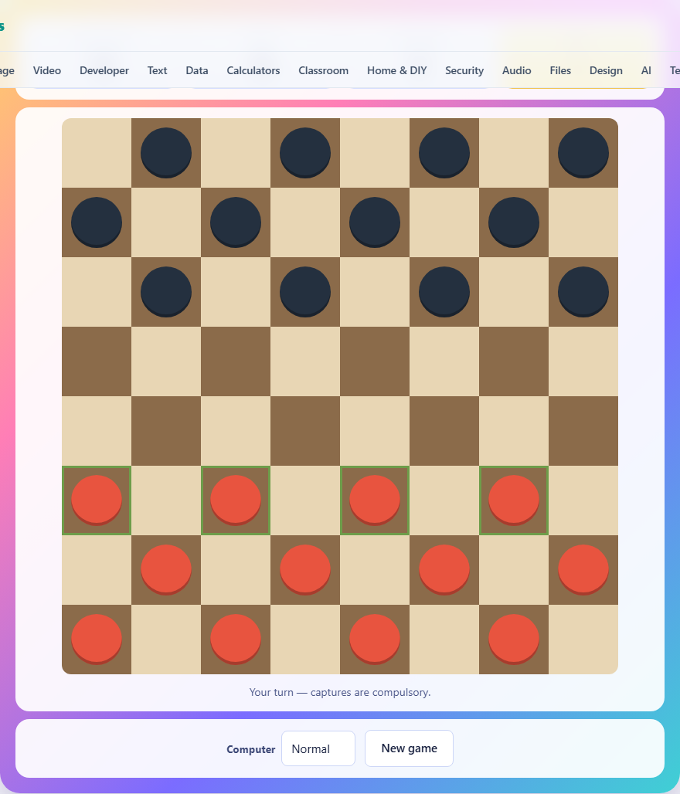This screenshot has width=680, height=794.
Task: Click the 'Your turn — captures are compulsory.' status text
Action: tap(340, 692)
